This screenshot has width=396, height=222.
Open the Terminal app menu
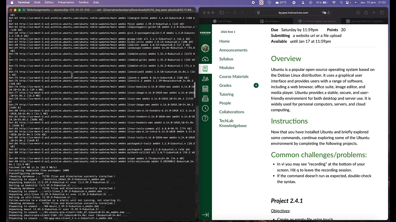pyautogui.click(x=24, y=2)
